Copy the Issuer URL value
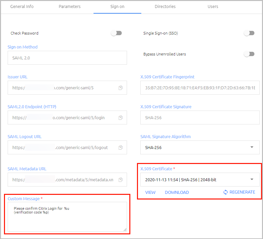The width and height of the screenshot is (263, 239). click(x=121, y=88)
